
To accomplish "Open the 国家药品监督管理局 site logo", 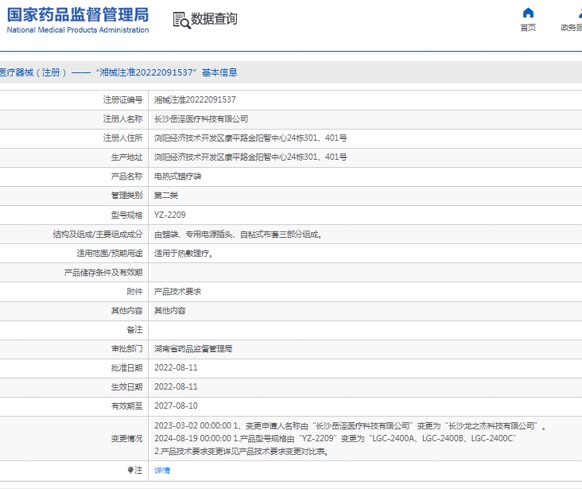I will pos(78,20).
